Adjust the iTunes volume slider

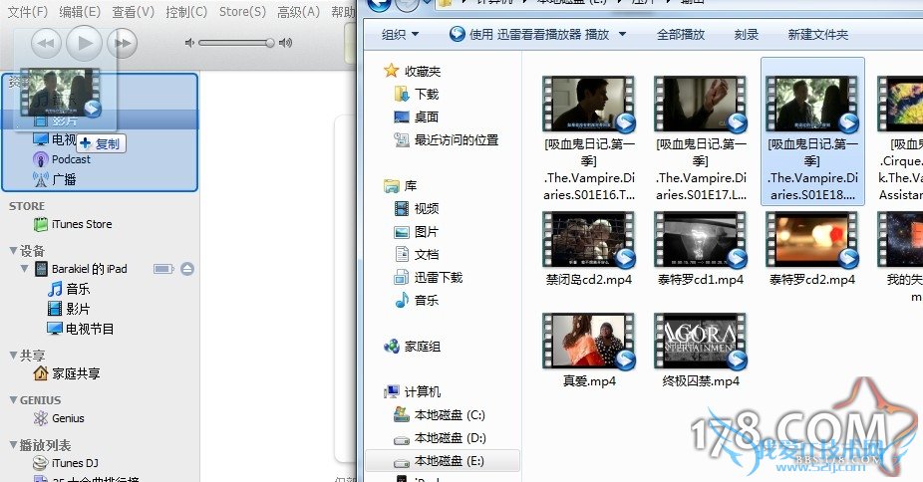tap(236, 42)
